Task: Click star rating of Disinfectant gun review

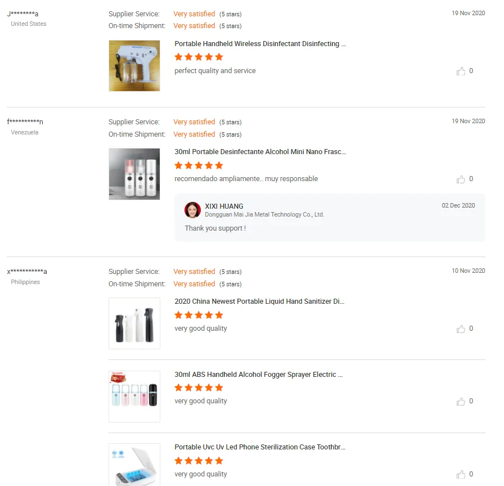Action: pos(199,57)
